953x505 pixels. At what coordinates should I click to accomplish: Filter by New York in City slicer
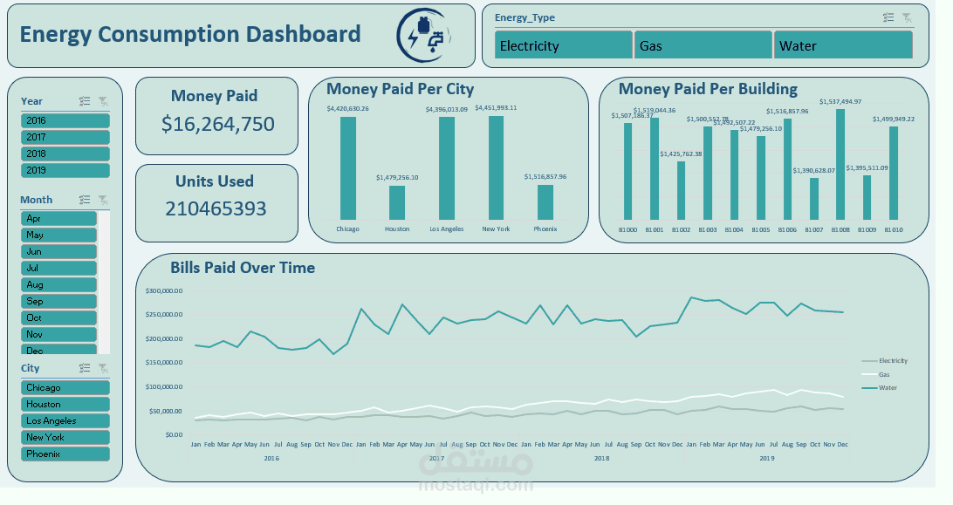point(65,437)
